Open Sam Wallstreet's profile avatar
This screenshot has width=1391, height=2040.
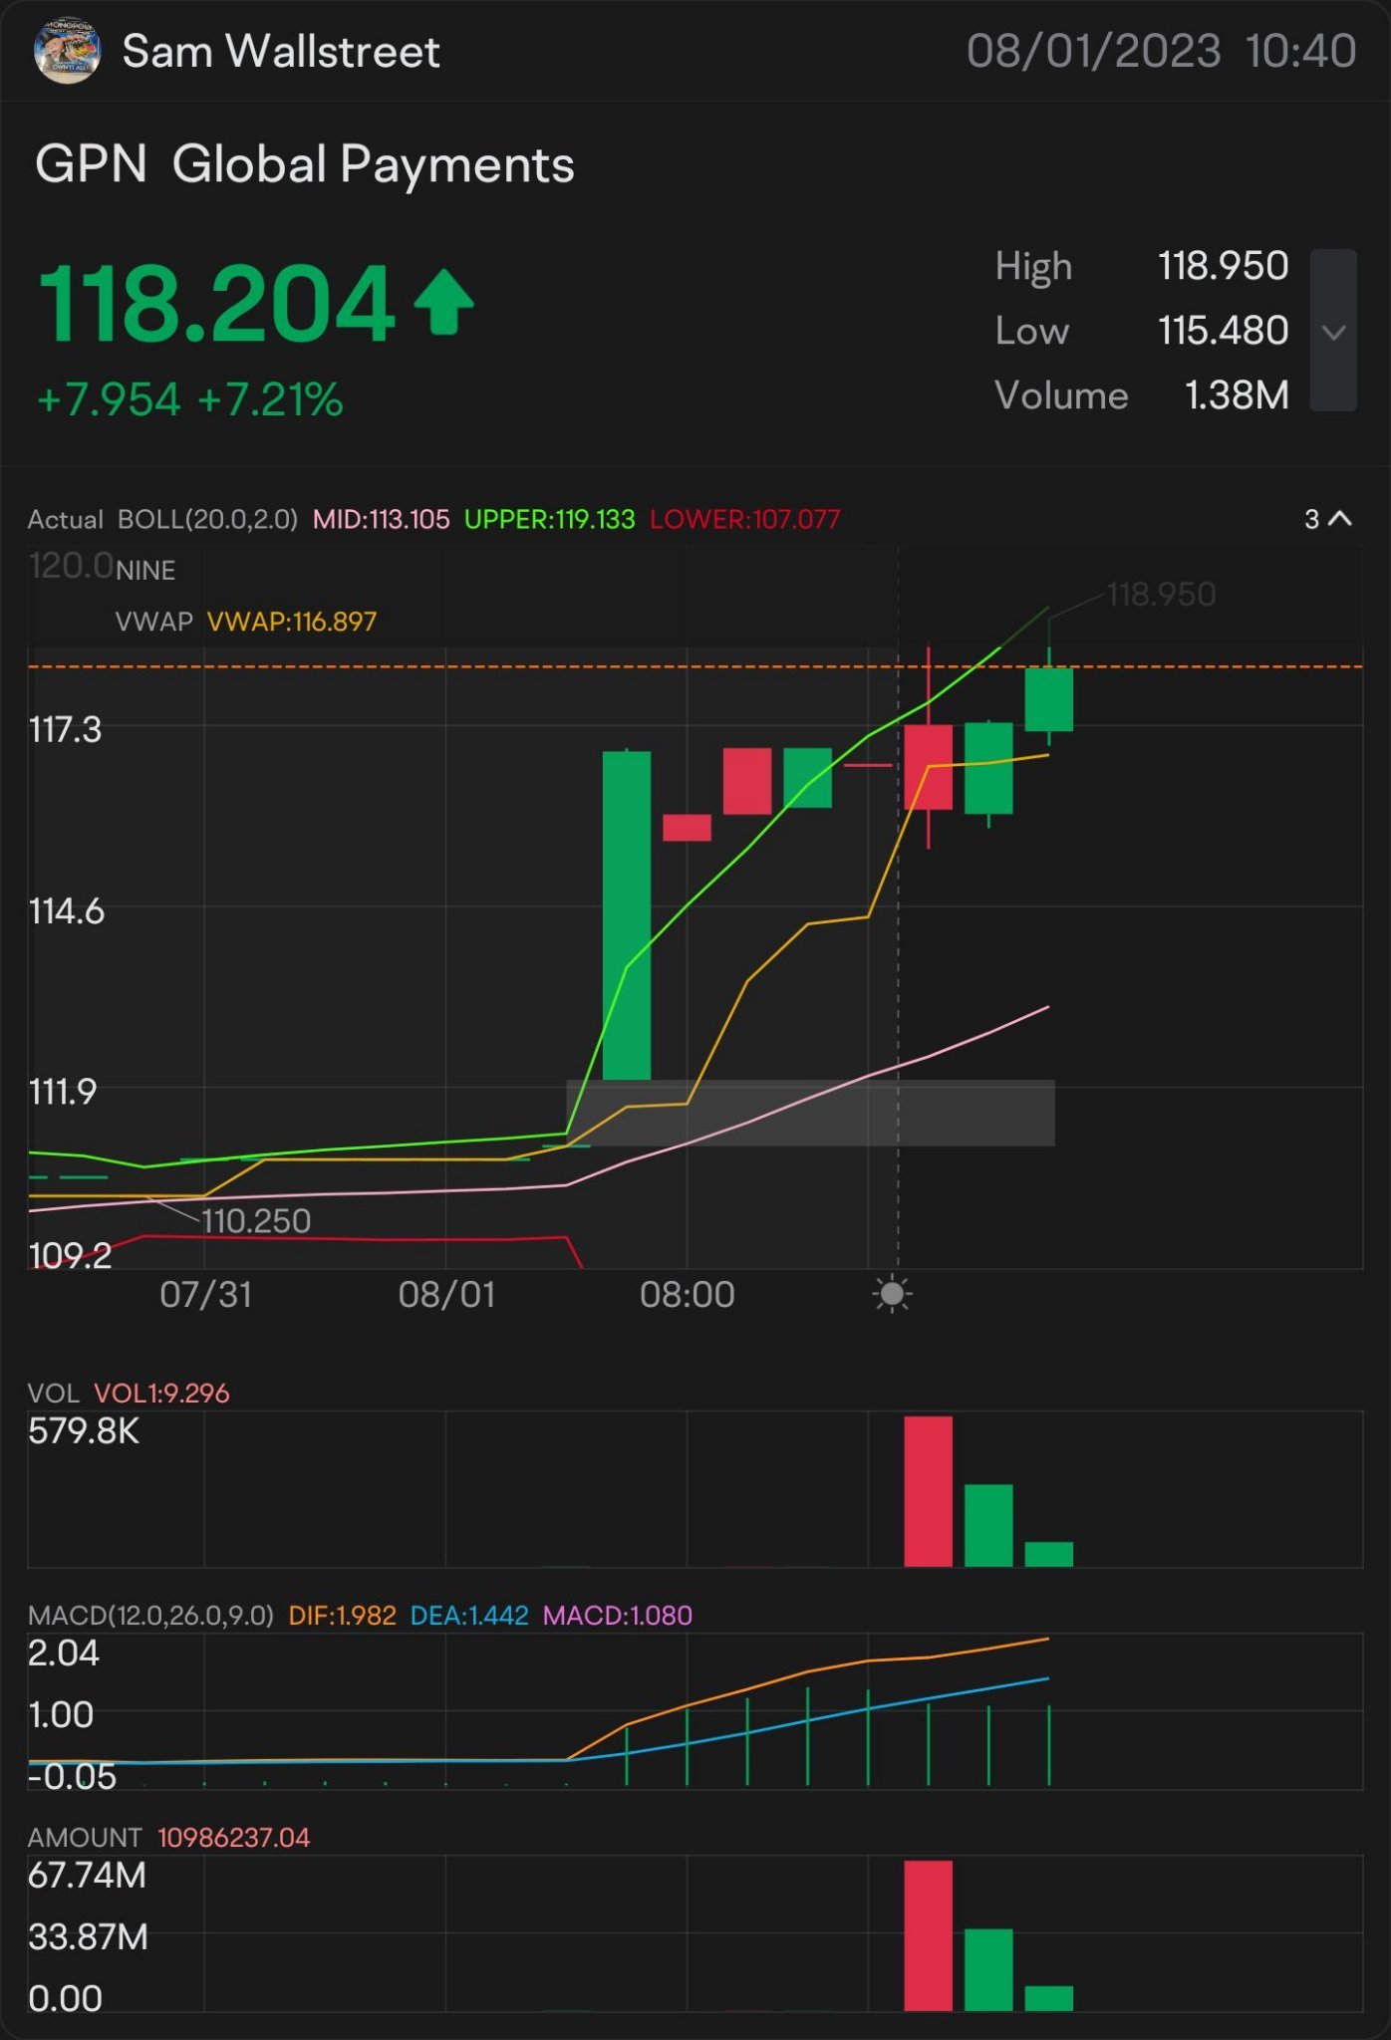pyautogui.click(x=67, y=50)
